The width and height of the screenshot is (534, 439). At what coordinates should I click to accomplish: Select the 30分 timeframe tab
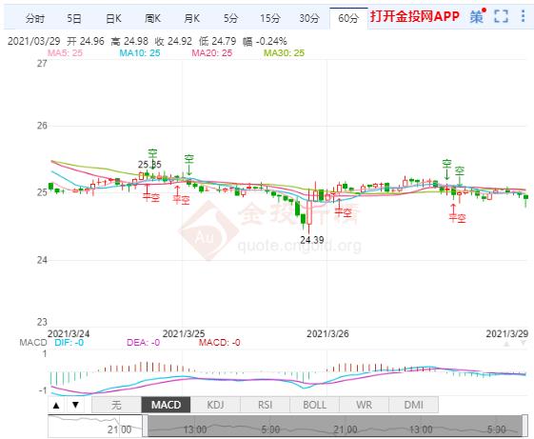point(309,18)
